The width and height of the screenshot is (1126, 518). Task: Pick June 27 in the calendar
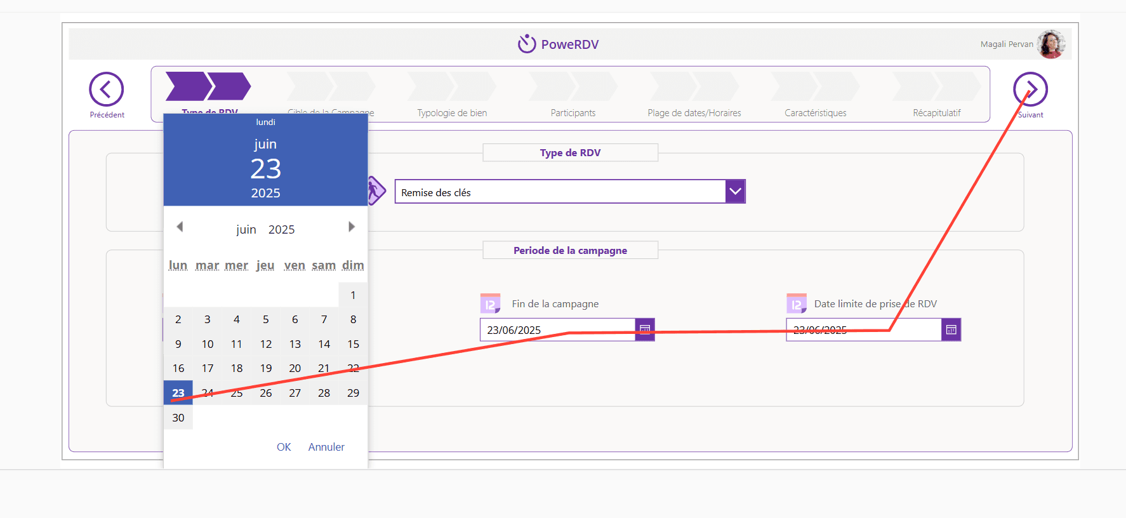[x=295, y=393]
